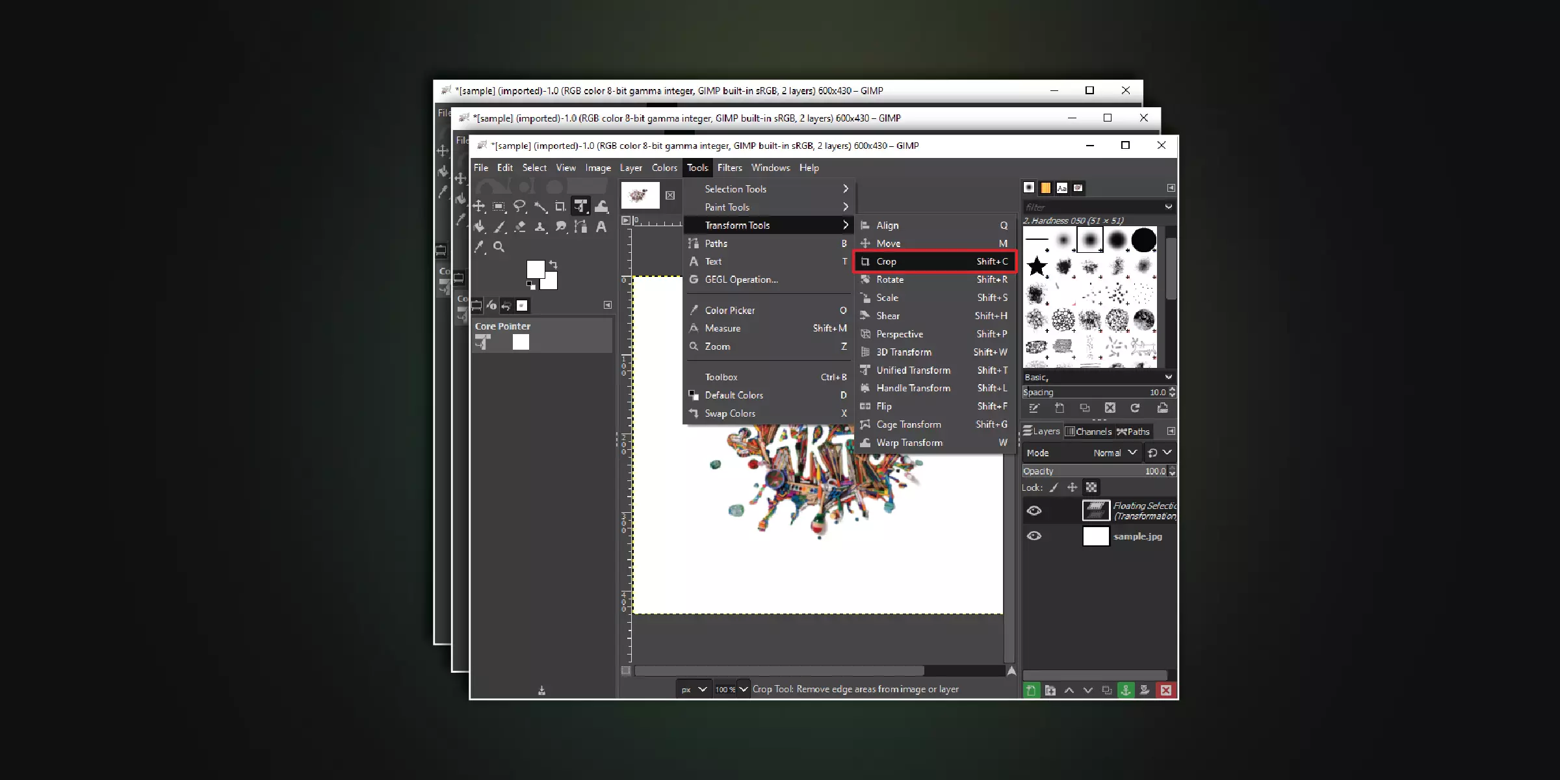Viewport: 1560px width, 780px height.
Task: Expand the Transform Tools submenu
Action: [766, 225]
